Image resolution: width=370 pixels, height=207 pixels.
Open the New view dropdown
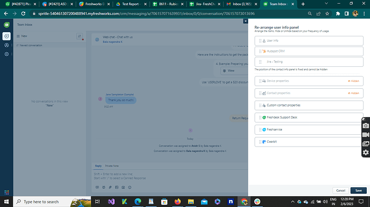(22, 36)
